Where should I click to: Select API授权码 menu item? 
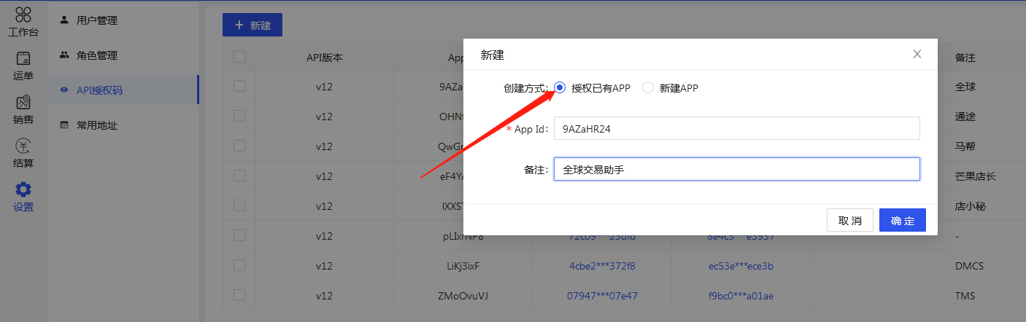pos(99,90)
